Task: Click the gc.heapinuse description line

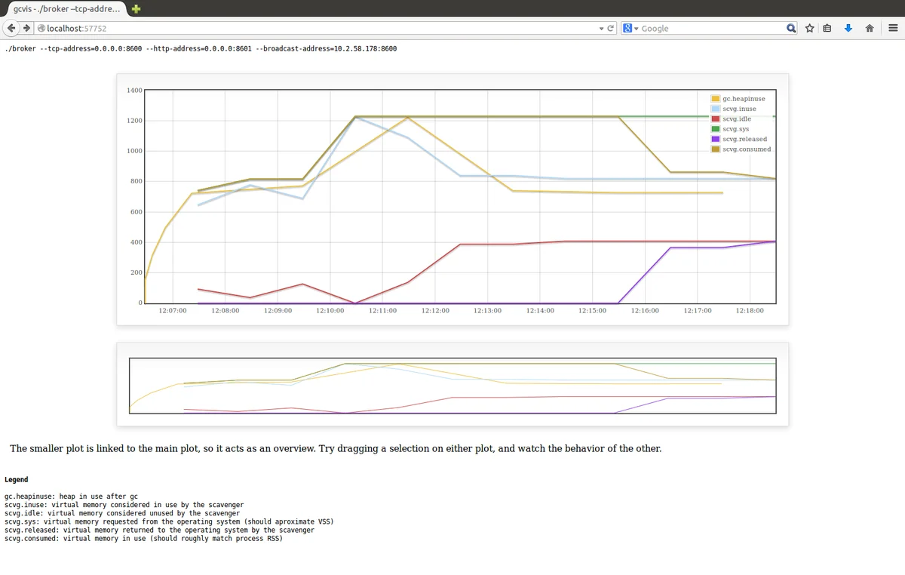Action: point(71,497)
